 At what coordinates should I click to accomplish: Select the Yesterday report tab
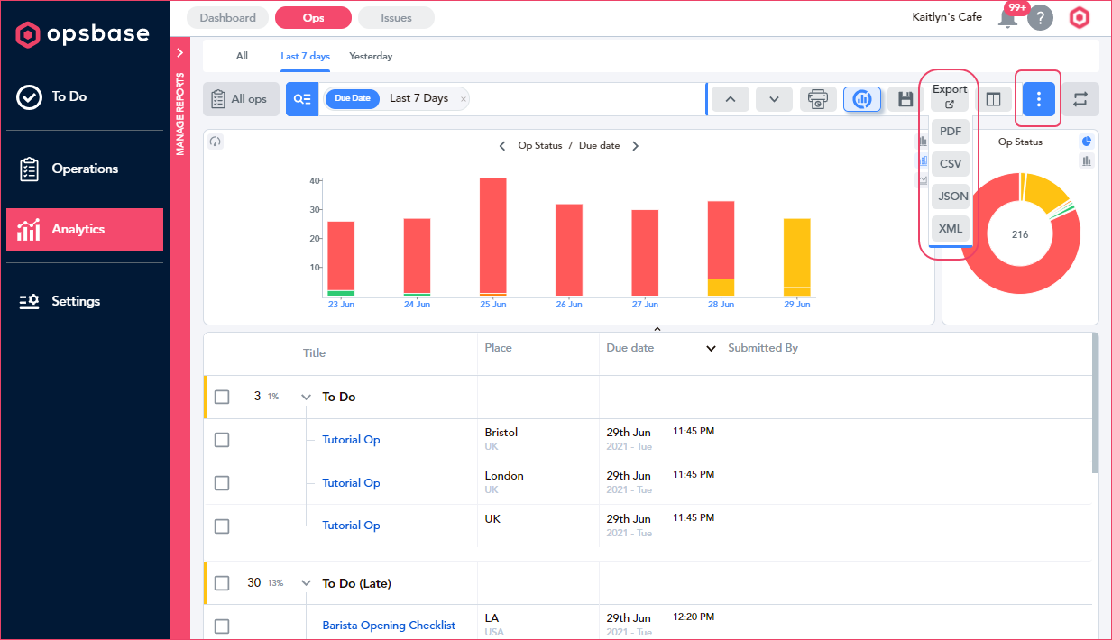click(371, 56)
